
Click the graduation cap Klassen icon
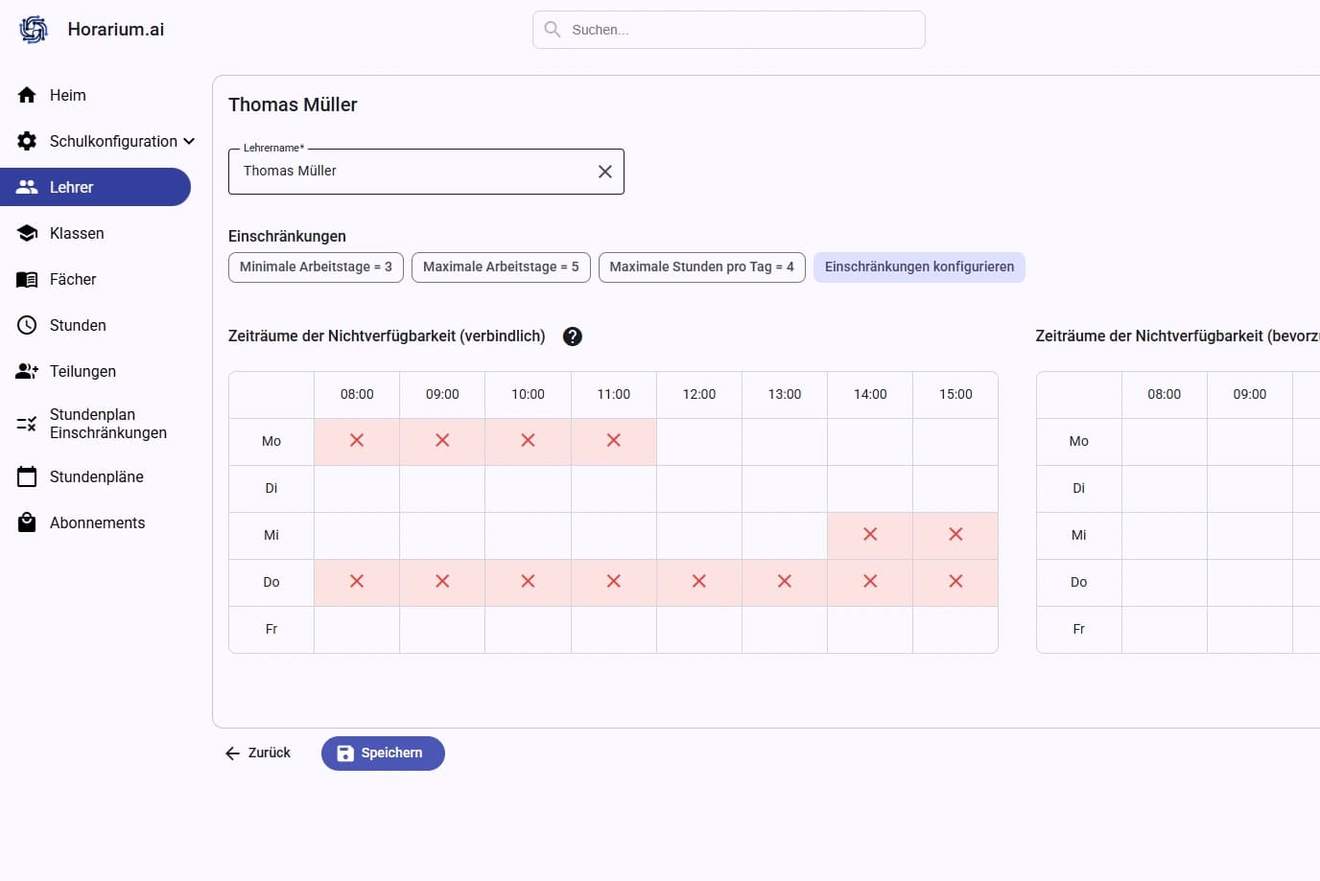pos(27,233)
